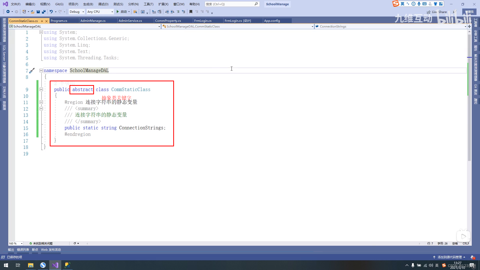Click the editor vertical scrollbar thumb

point(469,98)
